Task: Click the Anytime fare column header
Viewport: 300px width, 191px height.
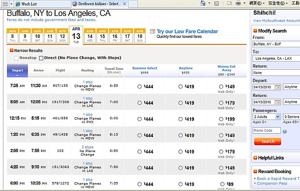Action: [x=185, y=68]
